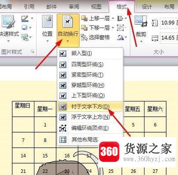The image size is (178, 175).
Task: Click the group objects icon
Action: click(x=120, y=28)
